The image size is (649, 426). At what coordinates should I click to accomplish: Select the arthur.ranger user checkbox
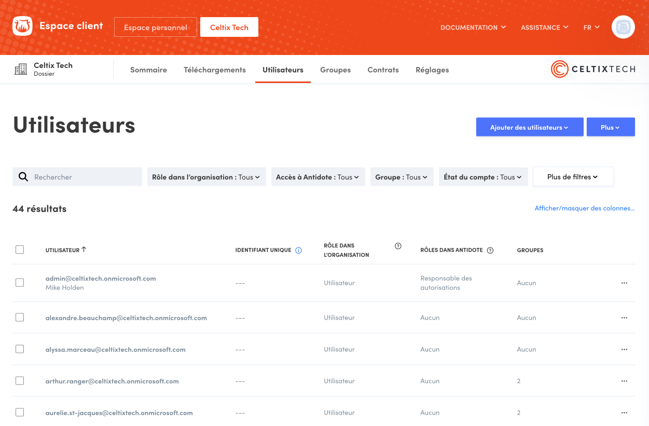[20, 381]
